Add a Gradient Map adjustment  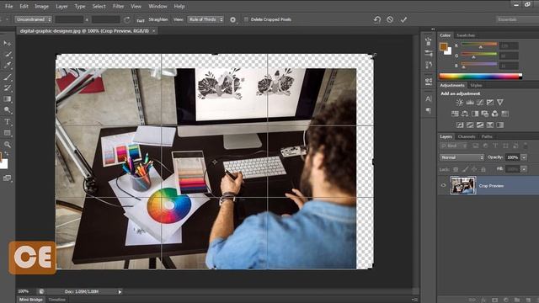point(490,125)
